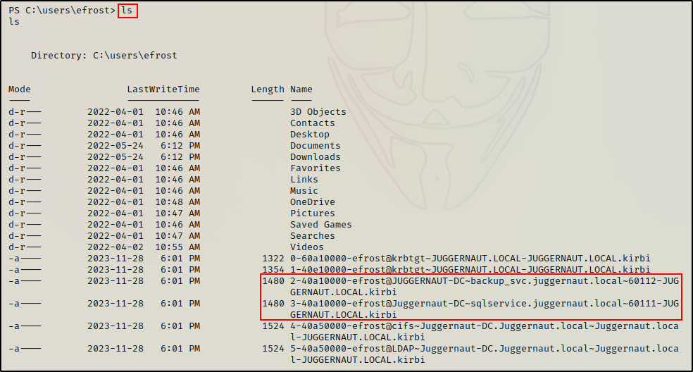The width and height of the screenshot is (693, 372).
Task: Click the Videos directory name
Action: coord(307,247)
